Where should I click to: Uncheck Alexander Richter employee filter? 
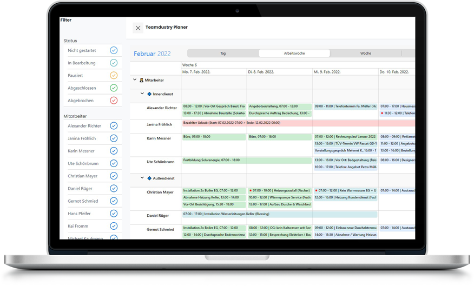coord(114,125)
